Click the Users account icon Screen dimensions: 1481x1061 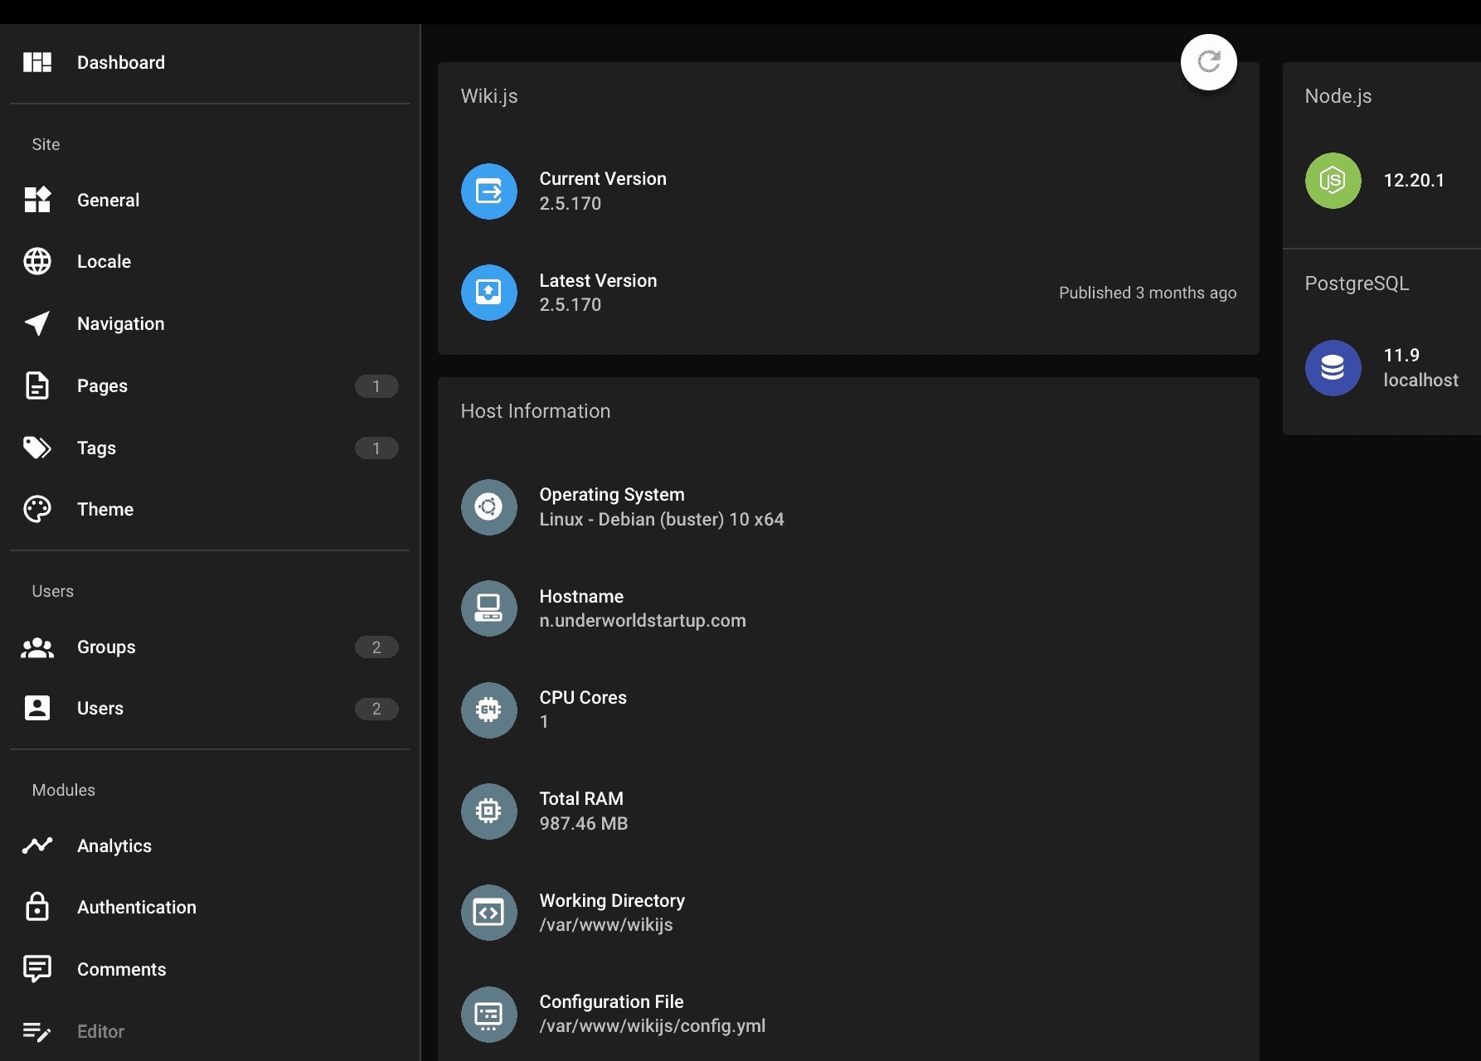(37, 708)
